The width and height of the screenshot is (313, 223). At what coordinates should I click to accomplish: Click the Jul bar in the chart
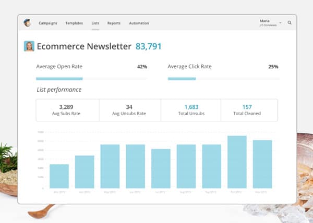pyautogui.click(x=161, y=169)
